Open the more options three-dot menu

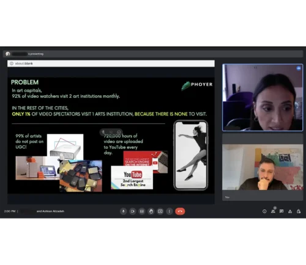point(170,211)
